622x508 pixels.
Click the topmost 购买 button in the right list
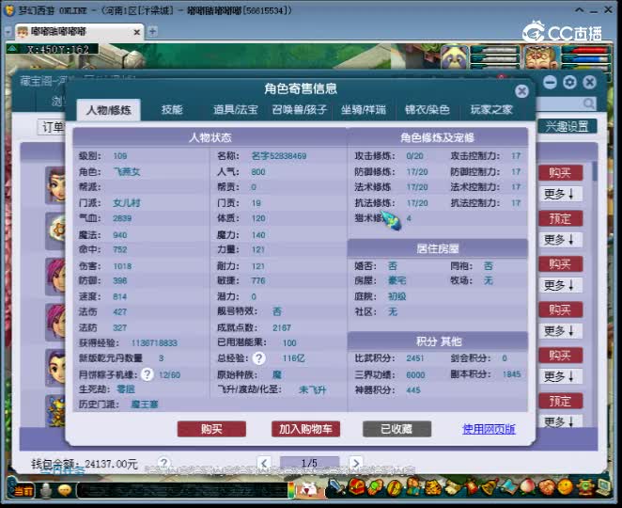click(560, 173)
